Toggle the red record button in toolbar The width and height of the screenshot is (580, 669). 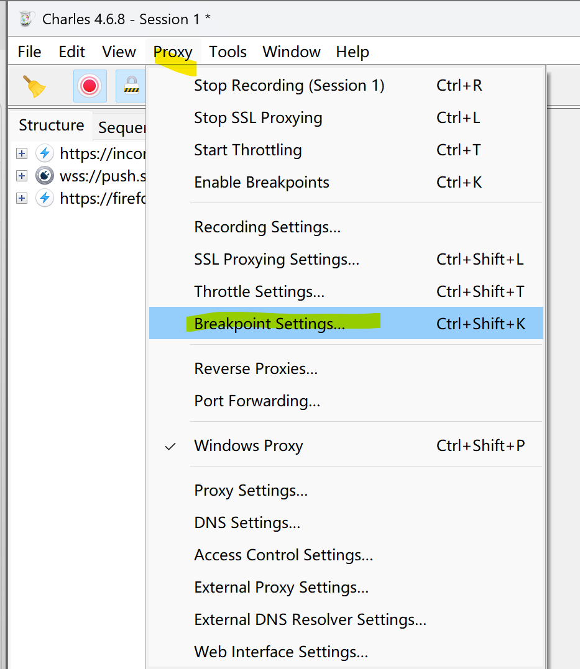pyautogui.click(x=90, y=86)
